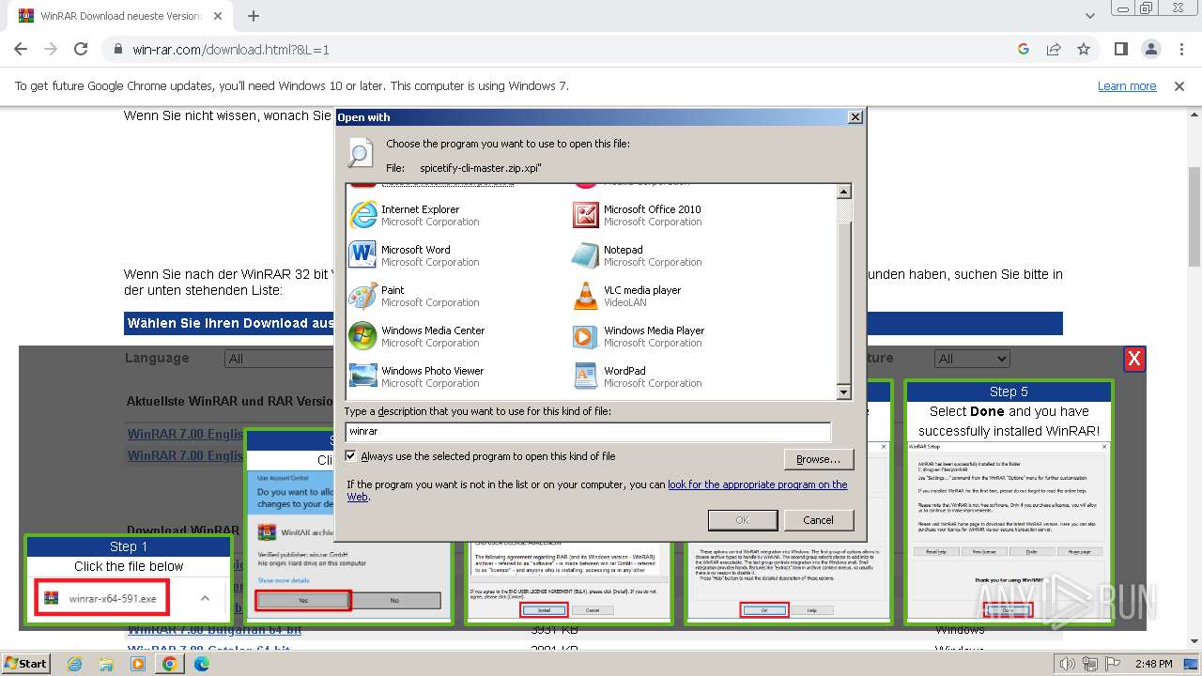Go back in Chrome with the back arrow
Screen dimensions: 1202x676
tap(21, 49)
